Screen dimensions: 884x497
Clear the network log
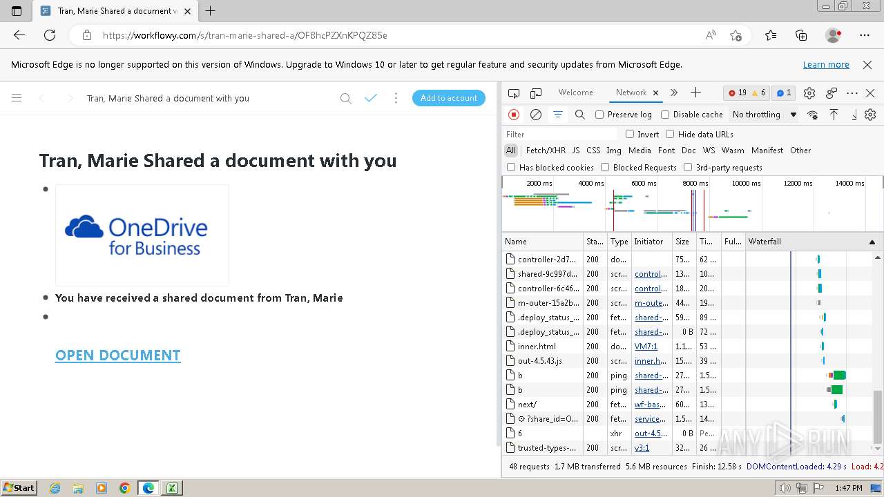coord(536,115)
